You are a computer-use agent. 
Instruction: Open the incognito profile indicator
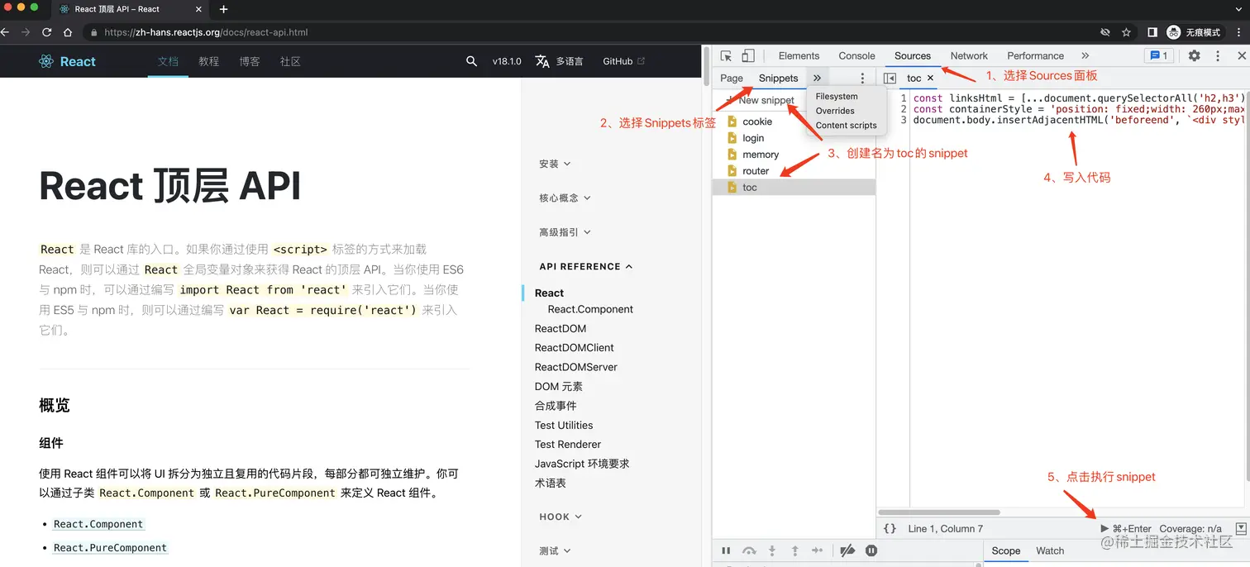pyautogui.click(x=1195, y=32)
